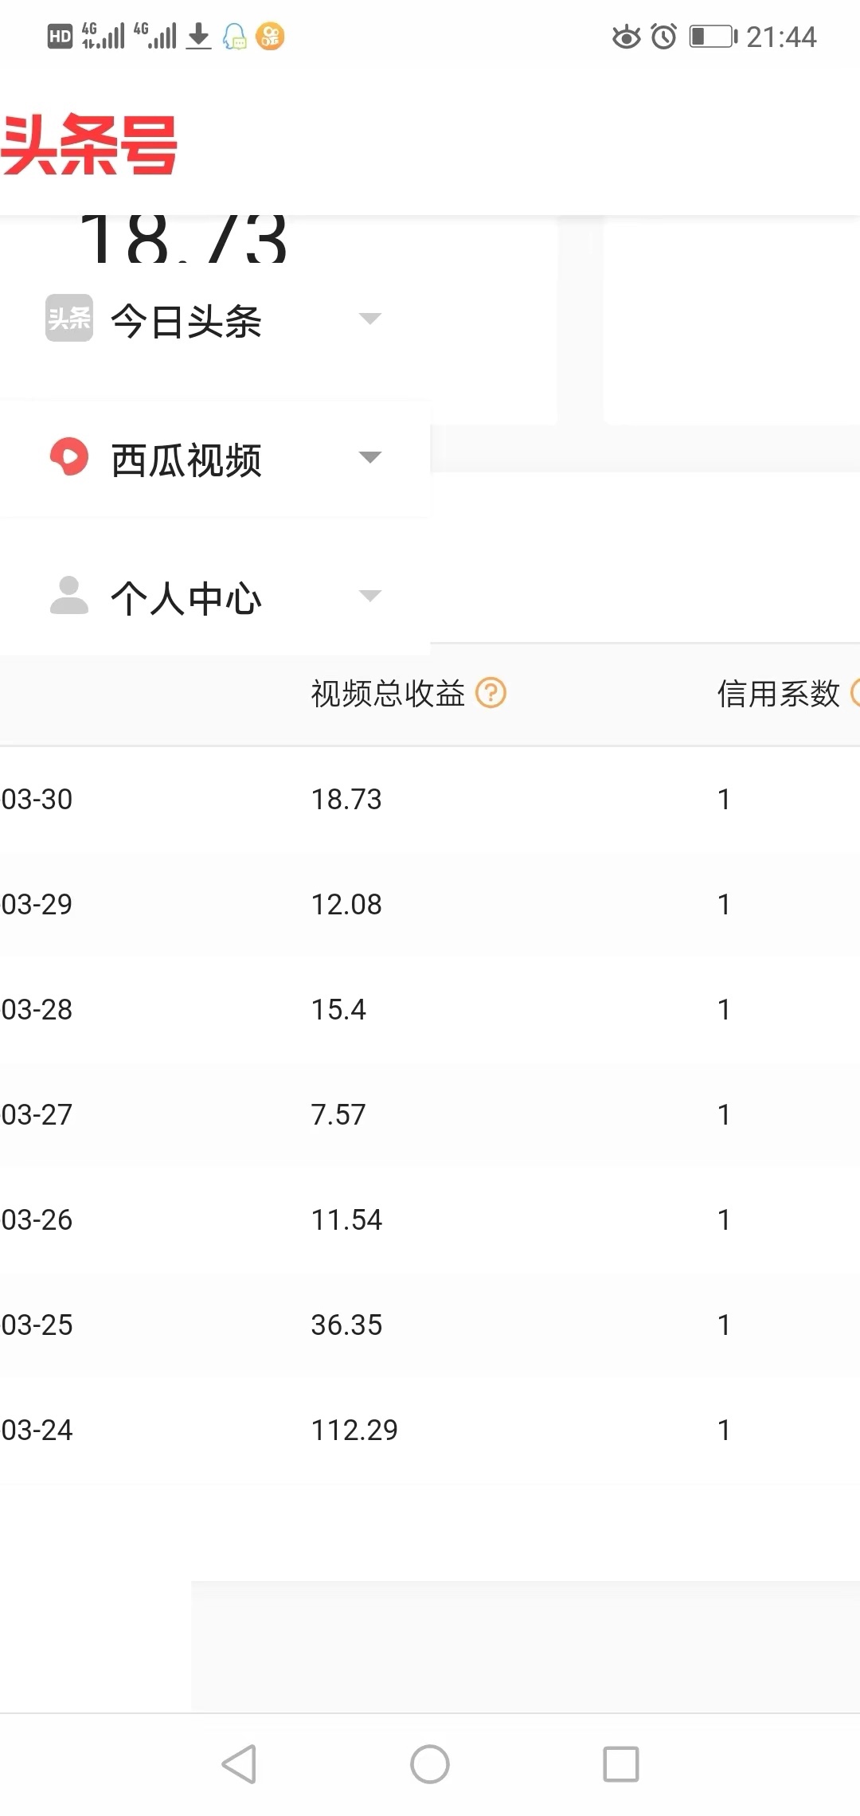The width and height of the screenshot is (860, 1816).
Task: Open the 个人中心 menu item
Action: (x=186, y=599)
